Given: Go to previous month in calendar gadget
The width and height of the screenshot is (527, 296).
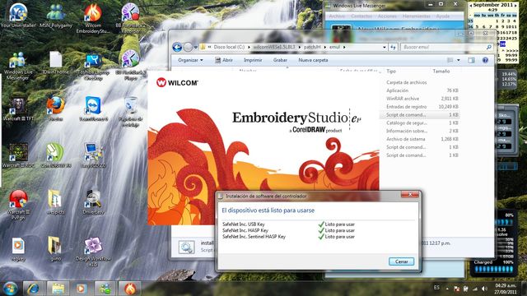Looking at the screenshot, I should (470, 6).
